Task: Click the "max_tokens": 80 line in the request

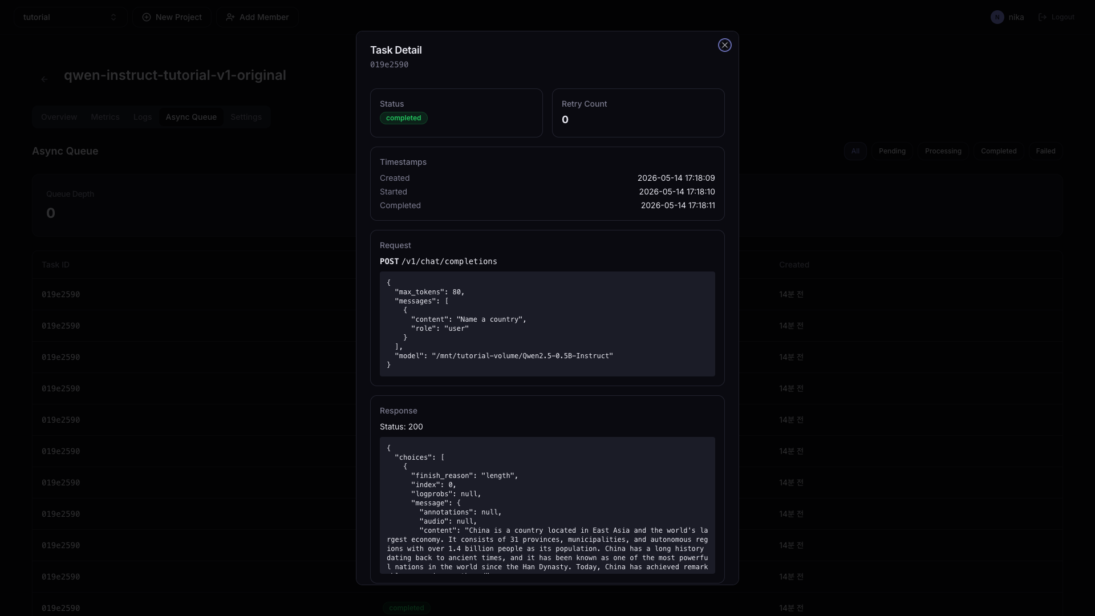Action: tap(429, 292)
